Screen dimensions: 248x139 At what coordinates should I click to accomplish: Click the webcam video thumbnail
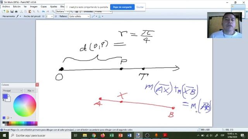click(224, 25)
